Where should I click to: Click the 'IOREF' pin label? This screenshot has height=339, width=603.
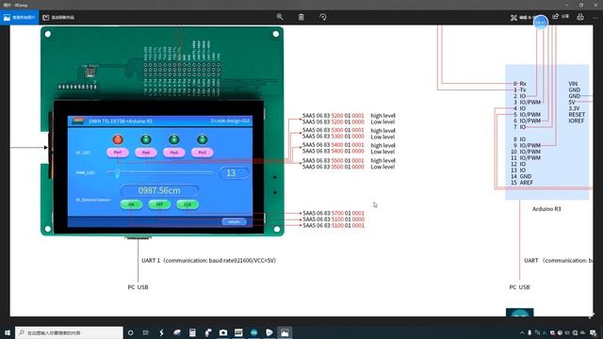click(576, 121)
